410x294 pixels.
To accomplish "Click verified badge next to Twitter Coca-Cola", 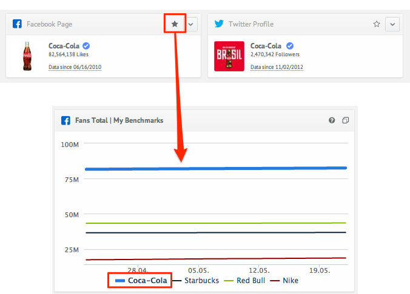I will coord(289,46).
